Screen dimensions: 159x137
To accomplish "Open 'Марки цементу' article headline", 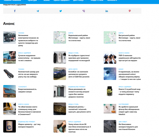I will 29,125.
